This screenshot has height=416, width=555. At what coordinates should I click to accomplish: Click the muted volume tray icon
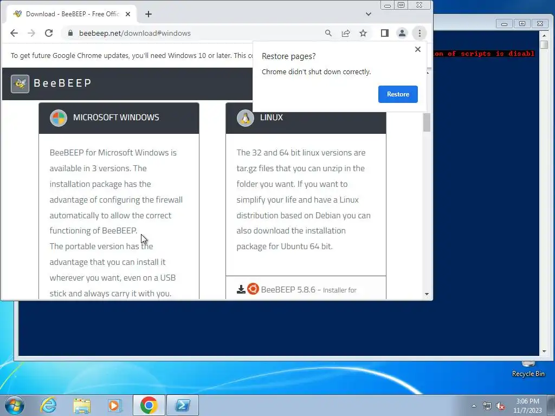tap(500, 406)
